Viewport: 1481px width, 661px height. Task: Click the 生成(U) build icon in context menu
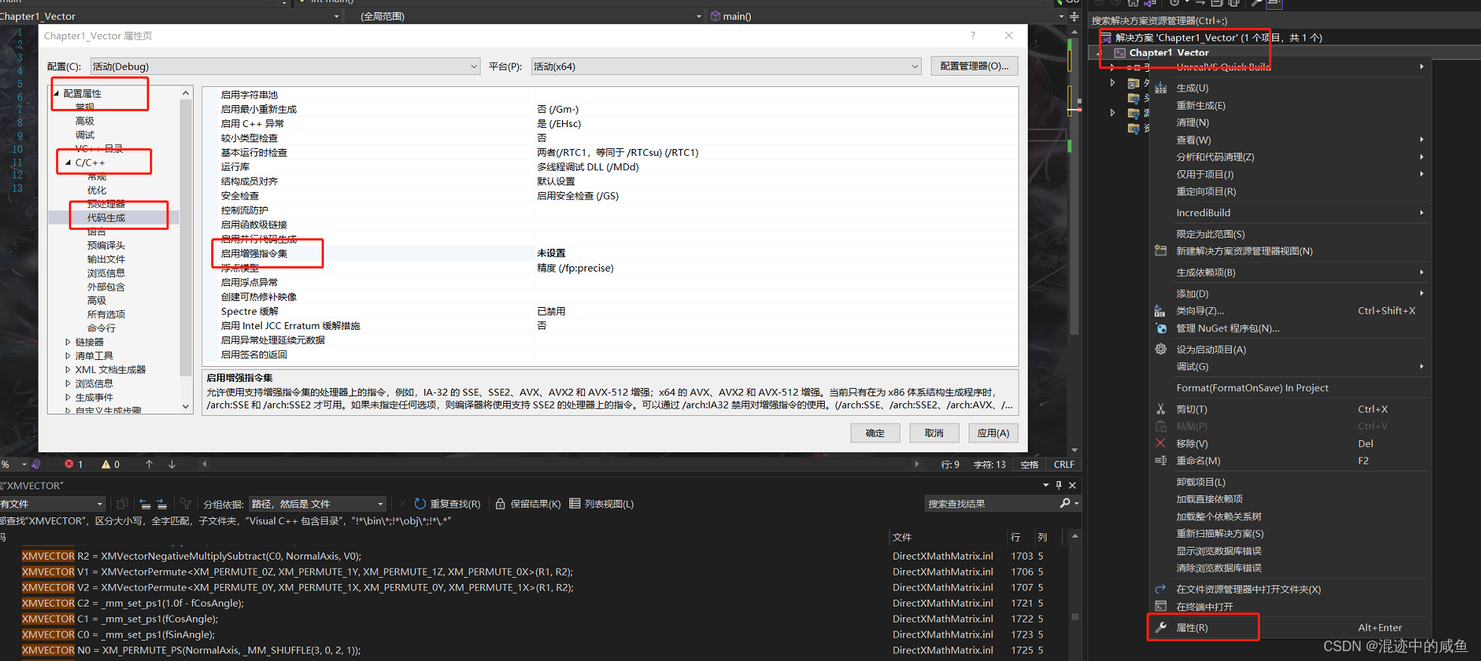1160,88
